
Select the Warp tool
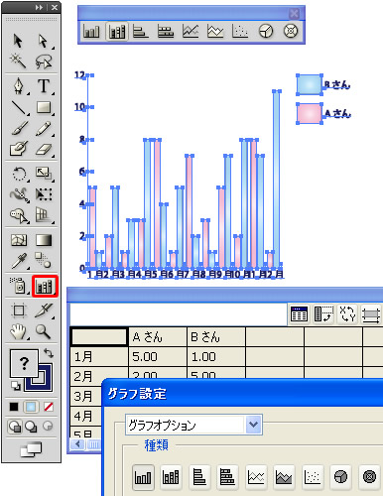tap(19, 194)
